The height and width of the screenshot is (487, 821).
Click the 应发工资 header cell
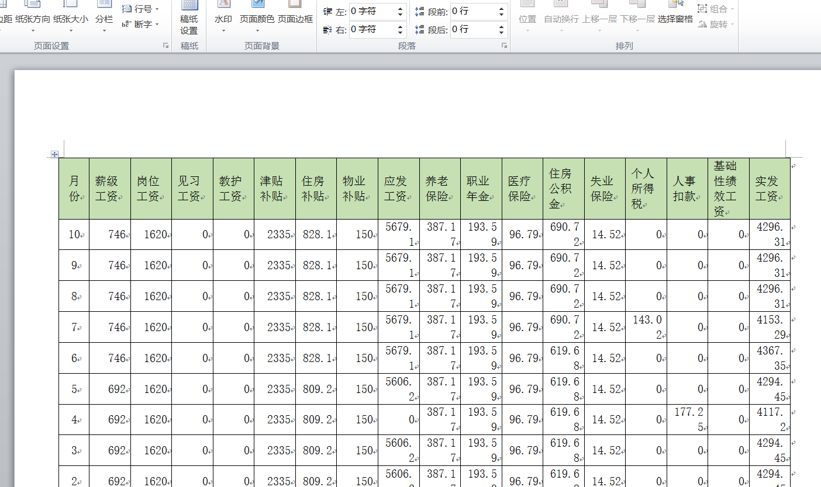click(399, 189)
